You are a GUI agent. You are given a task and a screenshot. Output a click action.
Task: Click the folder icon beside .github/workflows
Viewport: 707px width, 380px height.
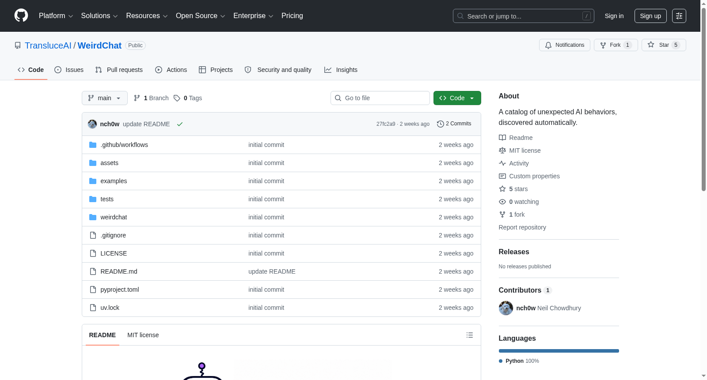click(93, 145)
